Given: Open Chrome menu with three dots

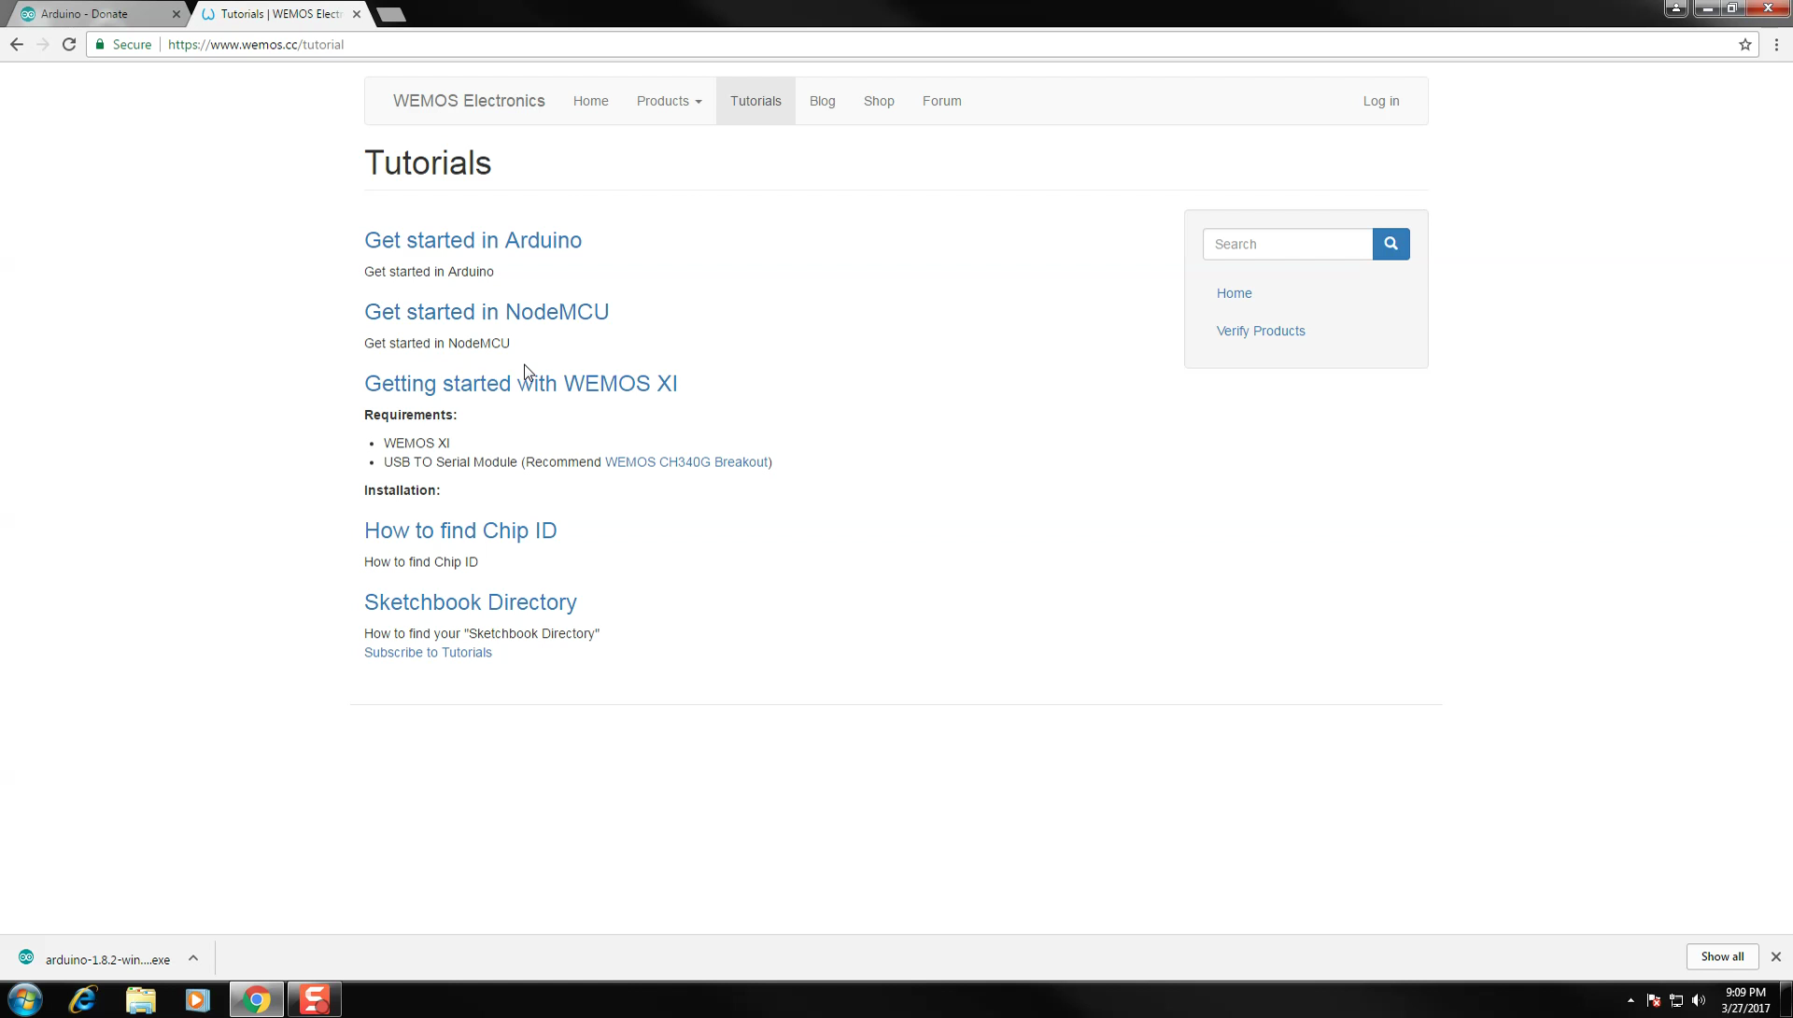Looking at the screenshot, I should tap(1777, 44).
